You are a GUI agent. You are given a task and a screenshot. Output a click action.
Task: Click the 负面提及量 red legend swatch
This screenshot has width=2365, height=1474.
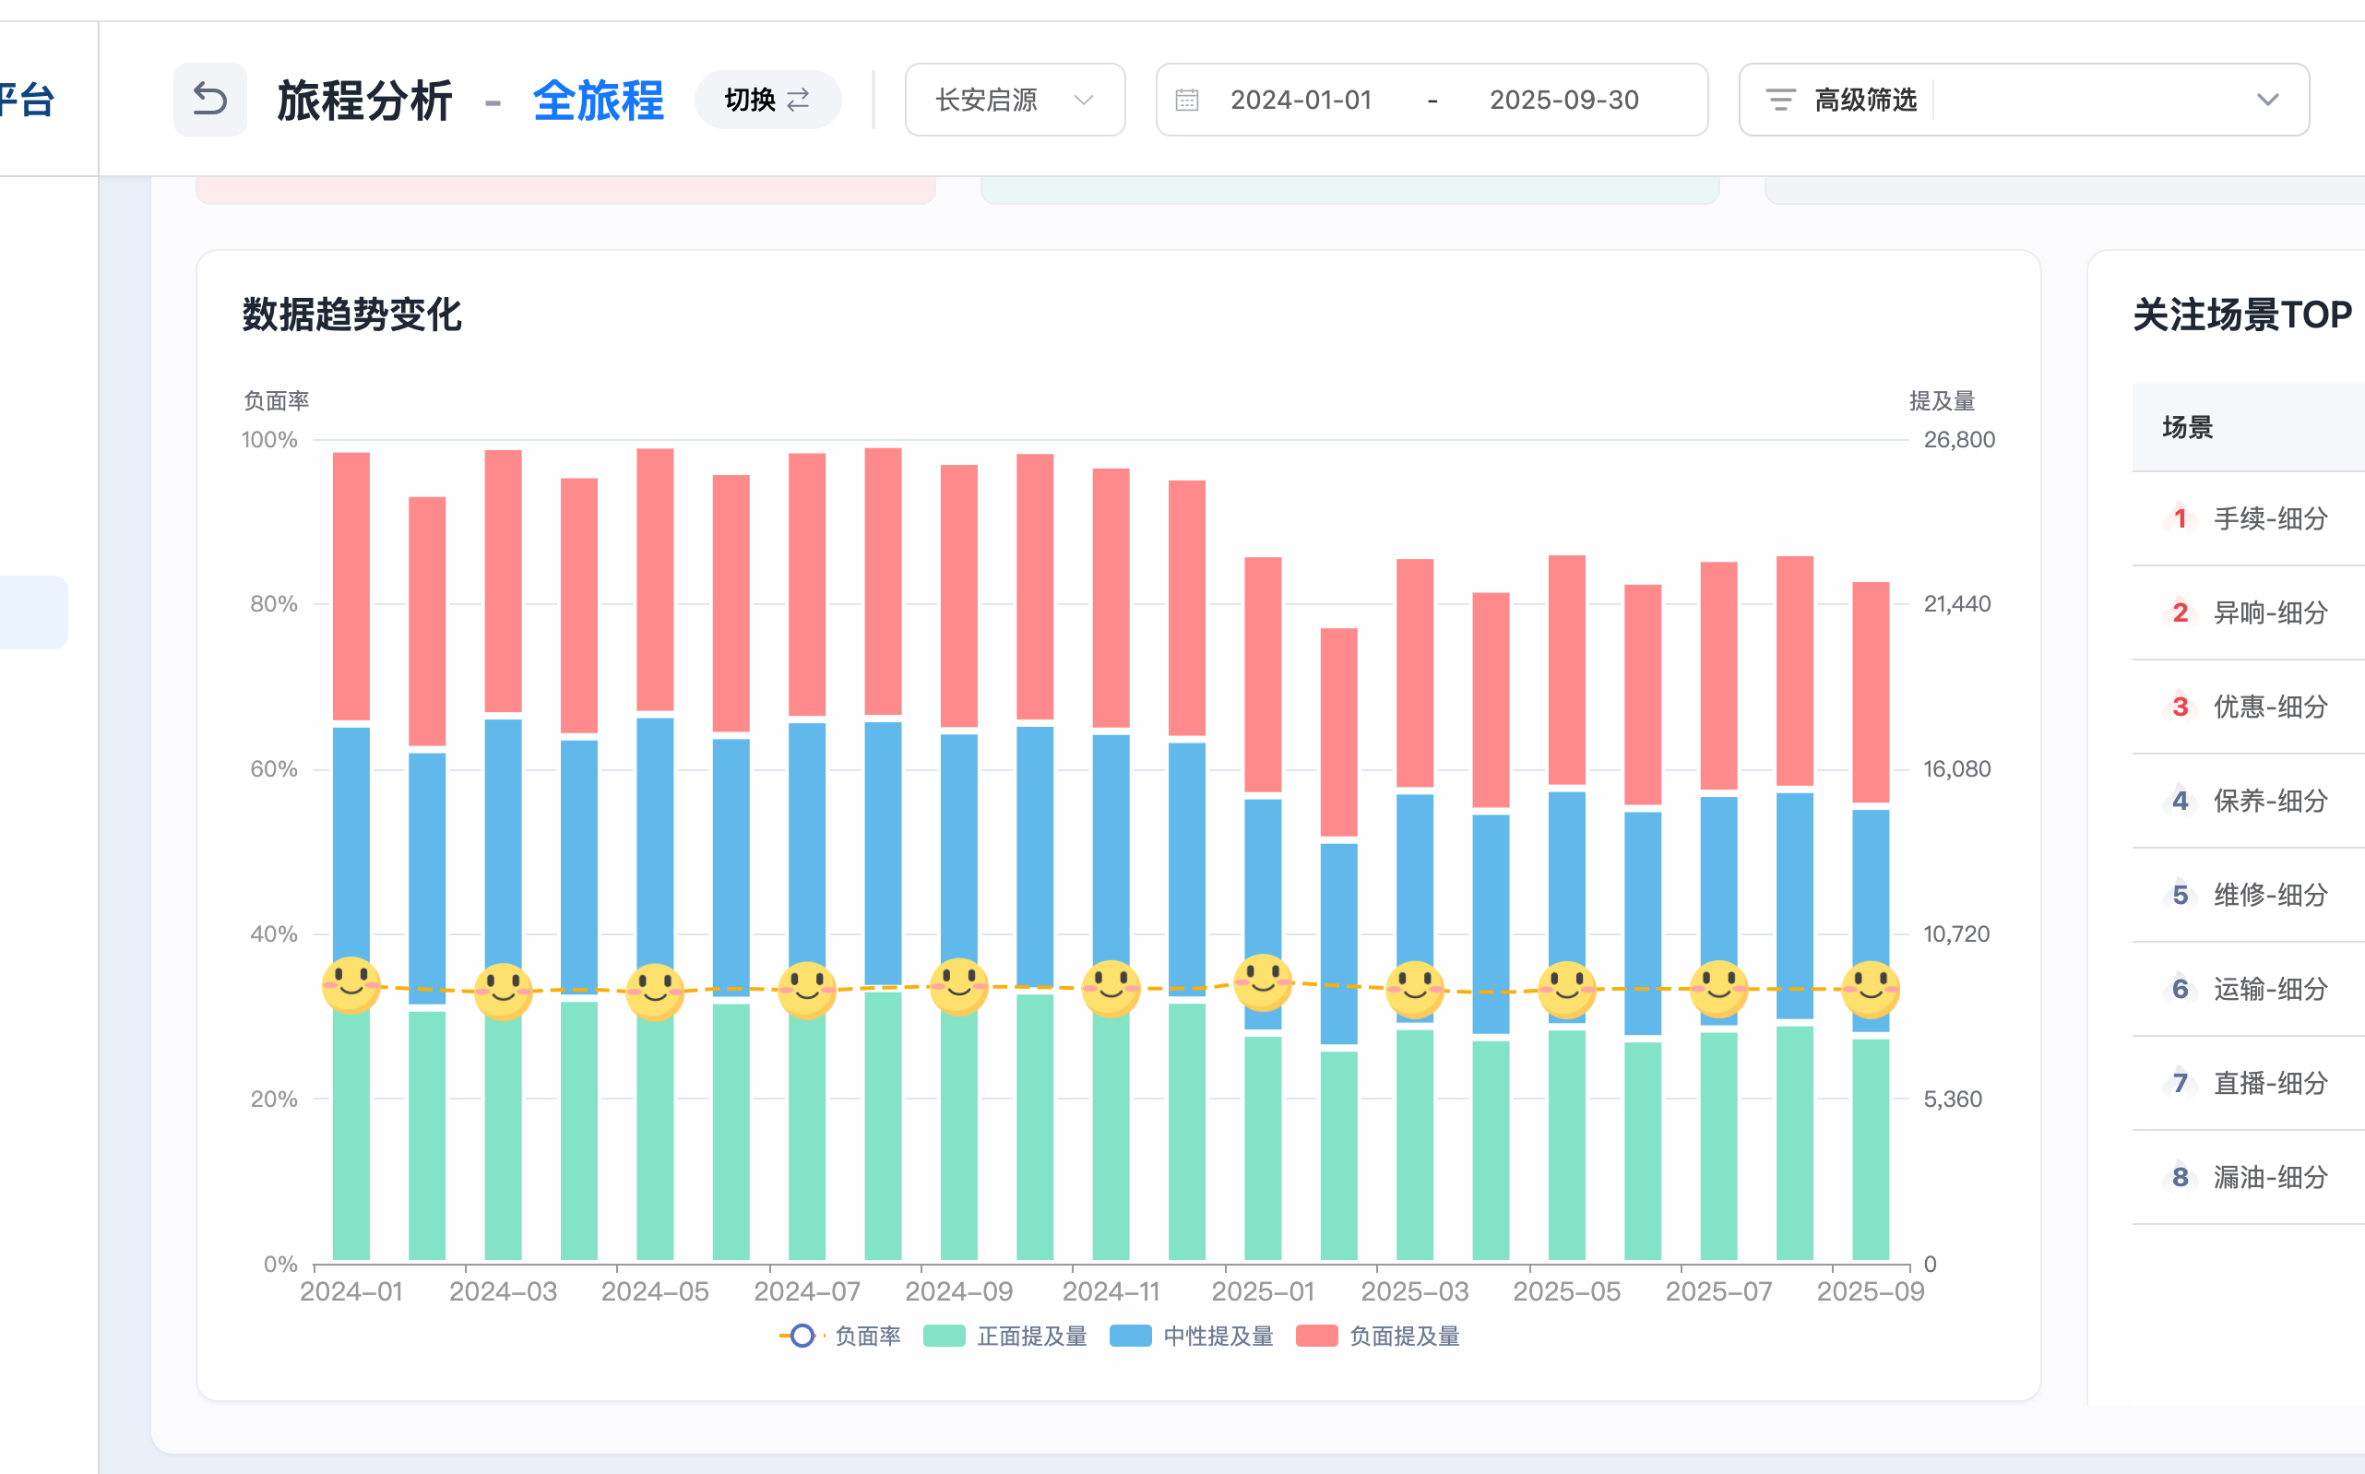pyautogui.click(x=1316, y=1336)
